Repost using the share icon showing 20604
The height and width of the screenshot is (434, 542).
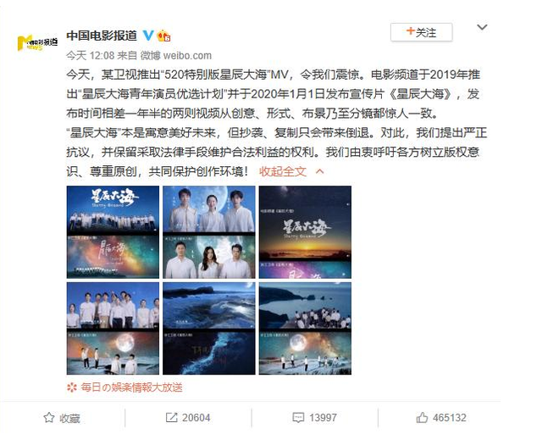point(188,418)
